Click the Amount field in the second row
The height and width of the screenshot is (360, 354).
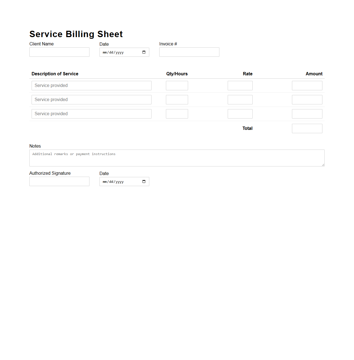307,99
